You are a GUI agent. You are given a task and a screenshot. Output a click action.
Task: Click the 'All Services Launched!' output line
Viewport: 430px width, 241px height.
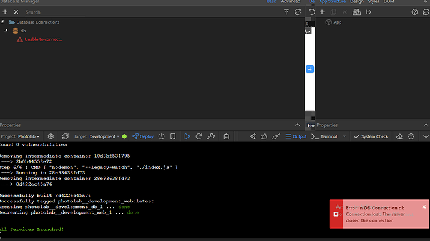click(x=32, y=230)
